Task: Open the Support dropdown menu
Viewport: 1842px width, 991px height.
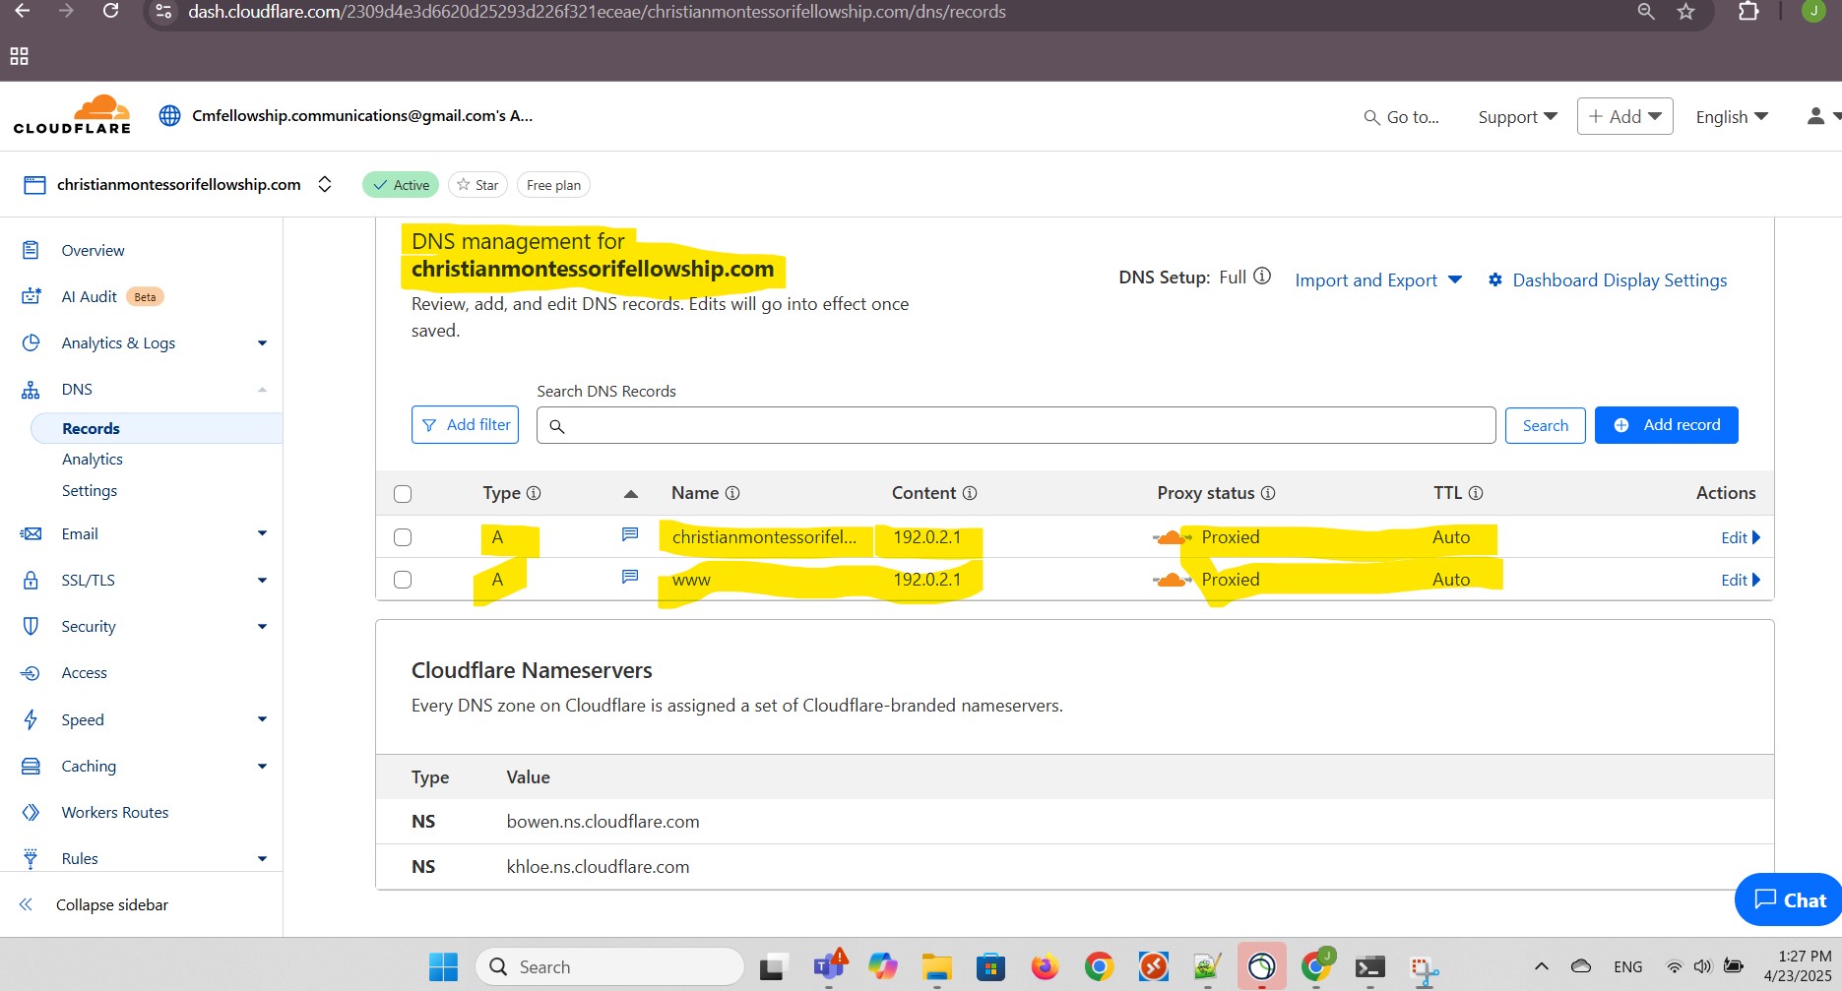Action: coord(1517,116)
